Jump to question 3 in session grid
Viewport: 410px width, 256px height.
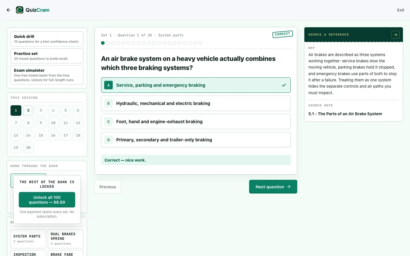tap(41, 110)
